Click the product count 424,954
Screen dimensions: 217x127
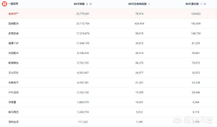pyautogui.click(x=139, y=23)
